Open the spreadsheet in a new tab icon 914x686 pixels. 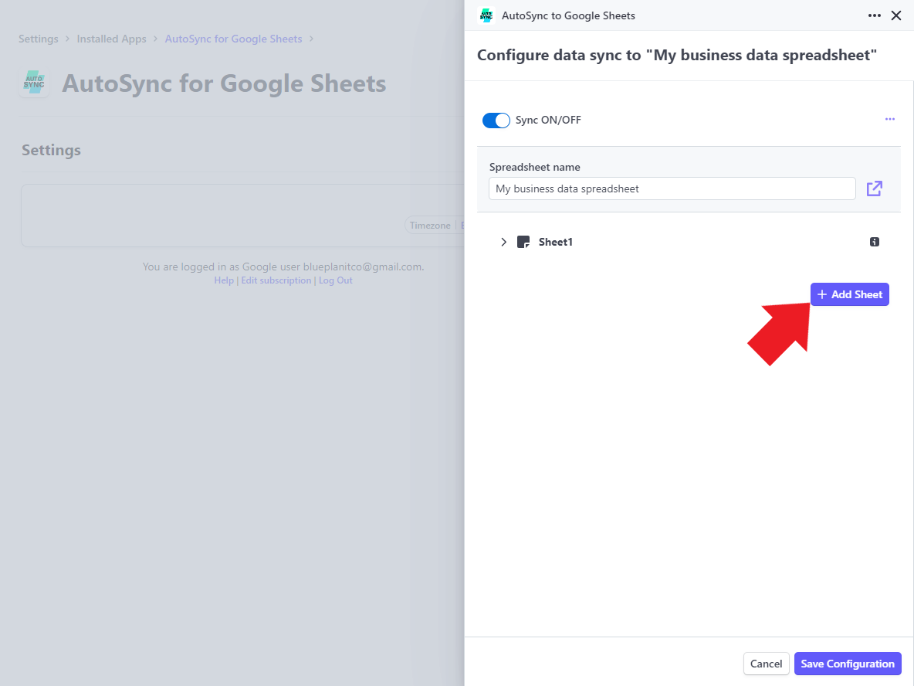click(874, 188)
